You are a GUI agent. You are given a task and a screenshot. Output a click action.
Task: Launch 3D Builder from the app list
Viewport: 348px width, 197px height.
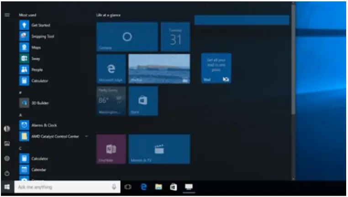point(34,103)
